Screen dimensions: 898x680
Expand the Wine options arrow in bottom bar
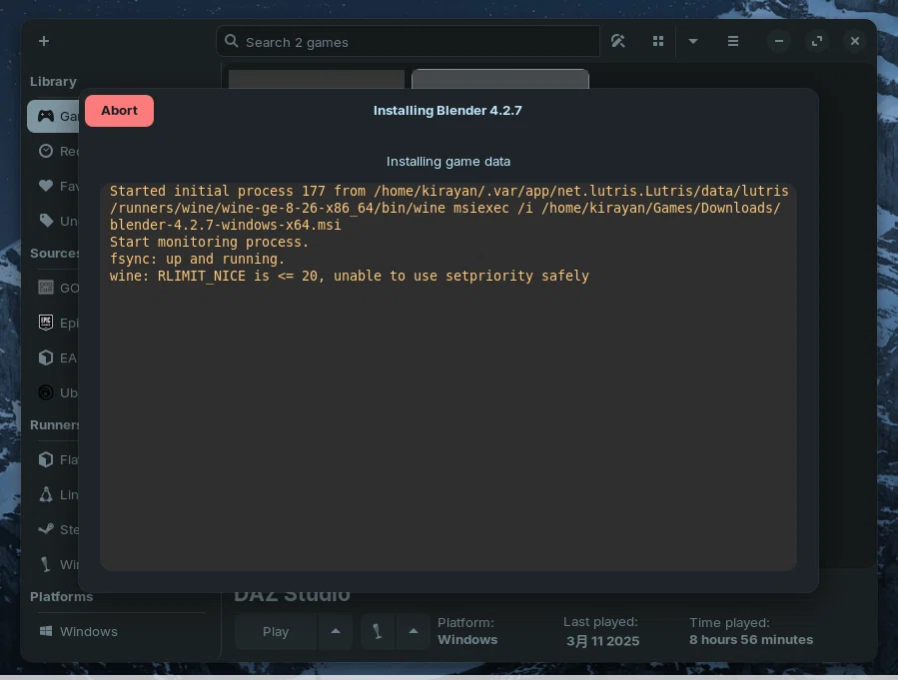[413, 631]
